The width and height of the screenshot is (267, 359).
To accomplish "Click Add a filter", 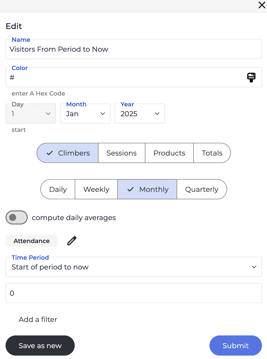I will pos(38,319).
